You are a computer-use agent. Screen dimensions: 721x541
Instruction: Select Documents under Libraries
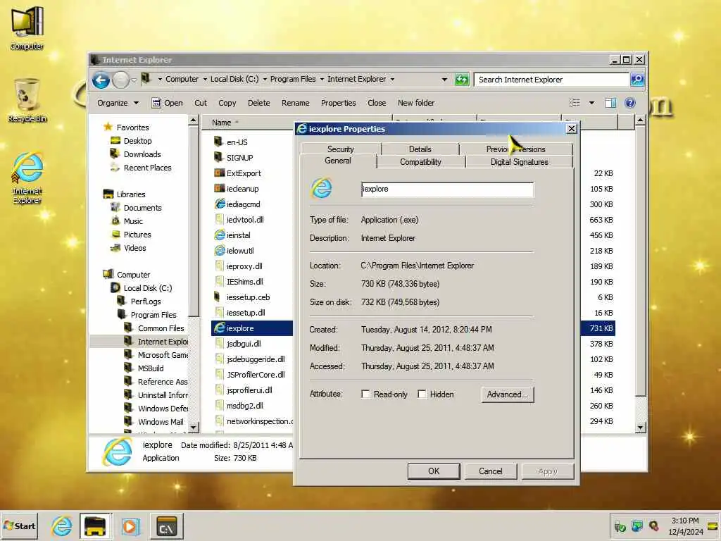[142, 208]
